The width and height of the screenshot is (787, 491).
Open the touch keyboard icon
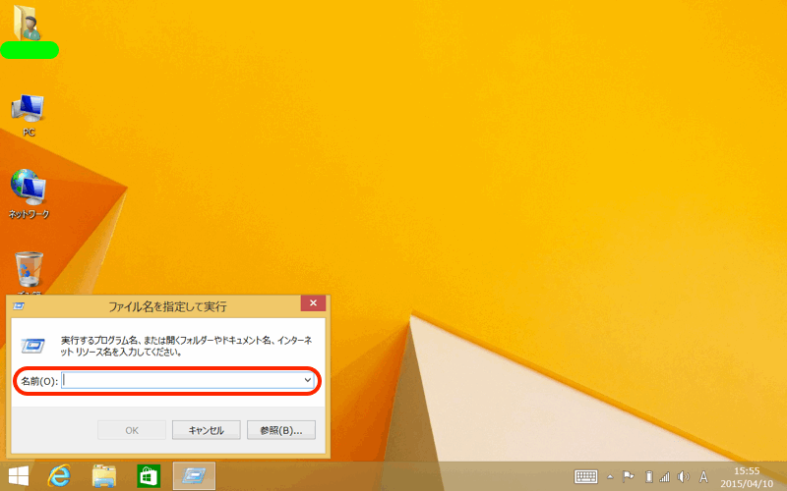[586, 476]
